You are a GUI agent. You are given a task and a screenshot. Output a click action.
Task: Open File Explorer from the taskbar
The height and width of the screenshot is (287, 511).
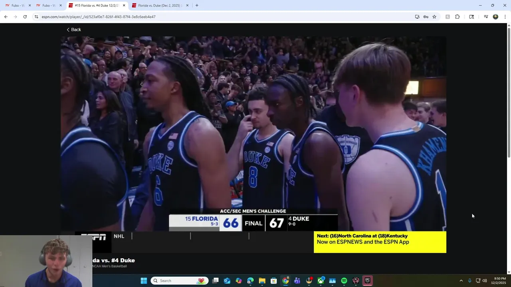coord(262,281)
